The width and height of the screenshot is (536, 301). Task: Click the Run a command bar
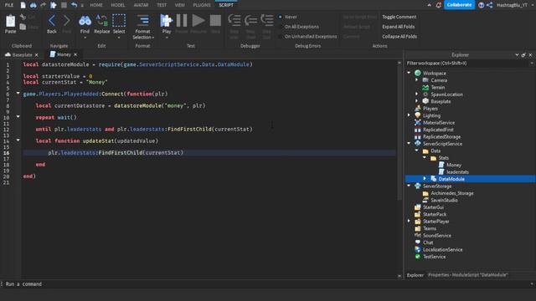coord(266,284)
